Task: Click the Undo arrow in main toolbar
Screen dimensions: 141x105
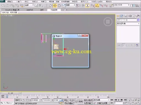Action: (x=3, y=6)
